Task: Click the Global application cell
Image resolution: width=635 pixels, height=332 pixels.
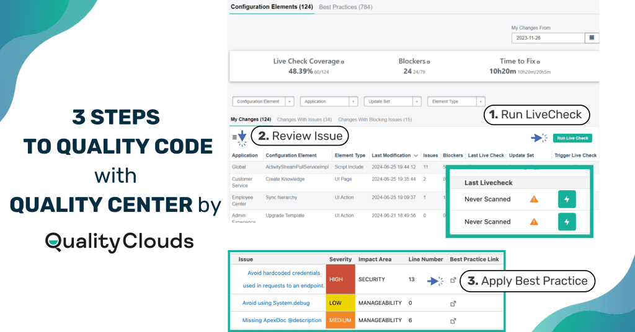Action: [239, 167]
